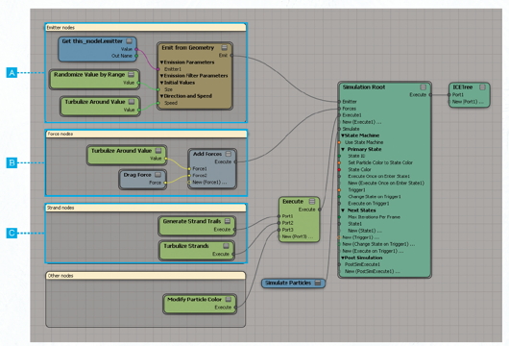Select the Simulate Particles node title
The height and width of the screenshot is (346, 509).
(x=288, y=283)
